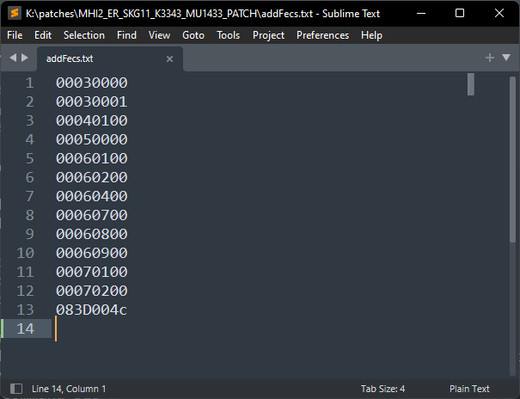Open the File menu
Image resolution: width=520 pixels, height=399 pixels.
tap(15, 35)
